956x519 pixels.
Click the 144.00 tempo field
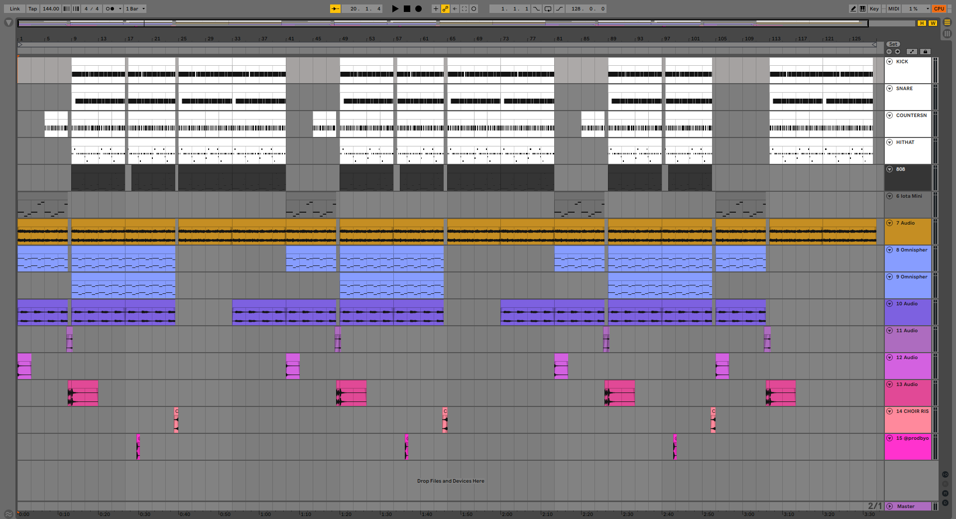pyautogui.click(x=51, y=8)
